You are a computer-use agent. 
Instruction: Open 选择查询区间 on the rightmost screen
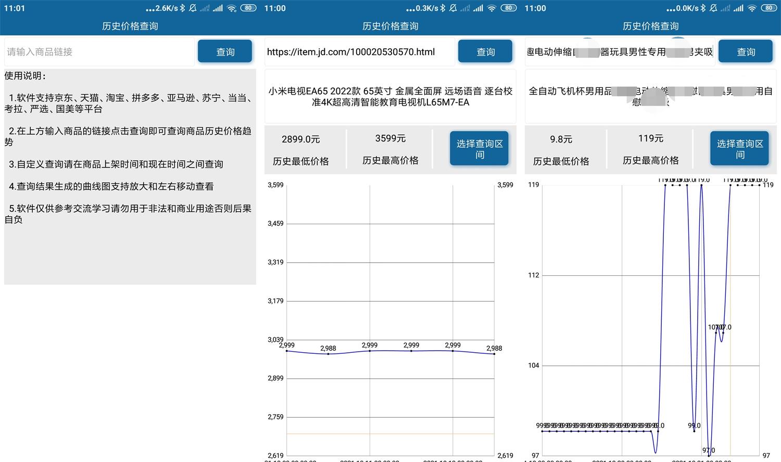click(x=739, y=148)
